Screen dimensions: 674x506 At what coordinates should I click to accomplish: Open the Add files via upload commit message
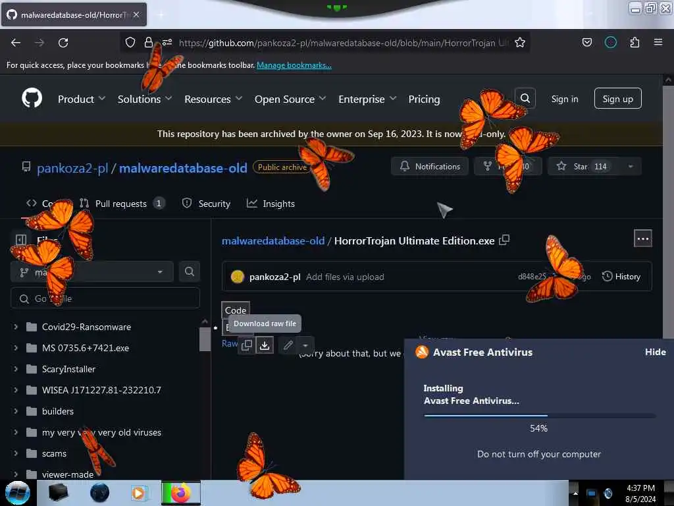pyautogui.click(x=345, y=277)
